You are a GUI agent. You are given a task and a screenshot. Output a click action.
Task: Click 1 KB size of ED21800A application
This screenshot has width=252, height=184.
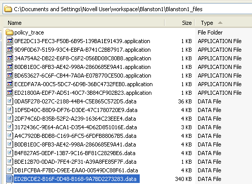click(x=186, y=93)
